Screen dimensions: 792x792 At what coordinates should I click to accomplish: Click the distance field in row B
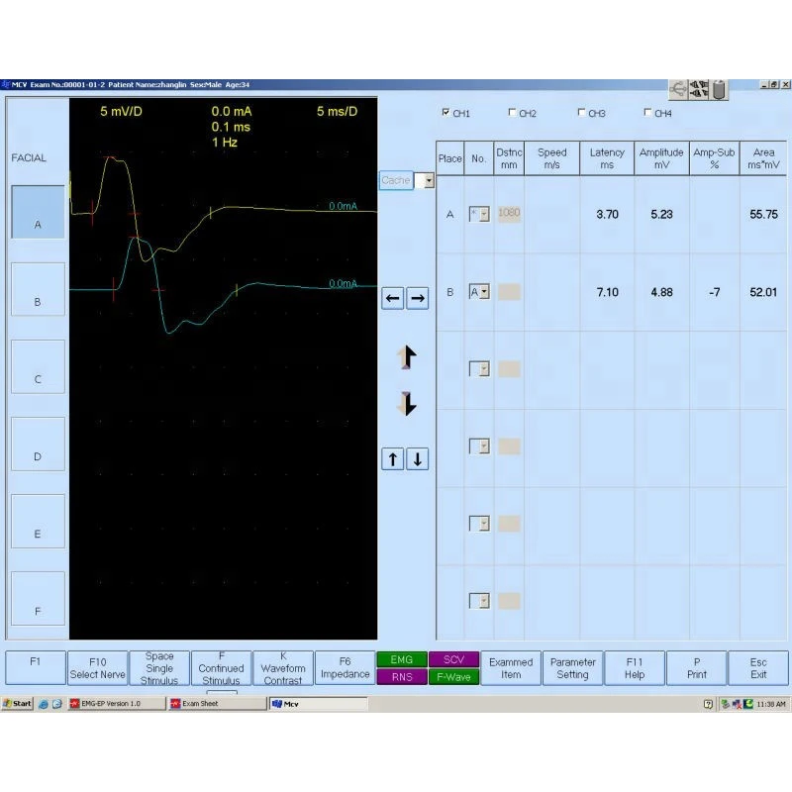click(509, 292)
